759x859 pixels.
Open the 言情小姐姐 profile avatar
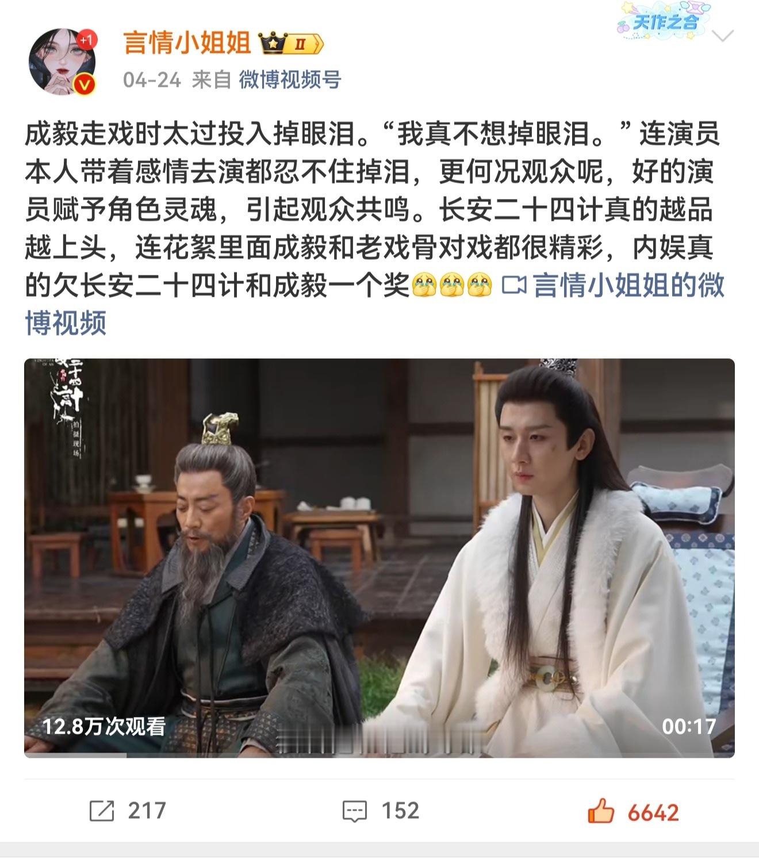point(62,61)
